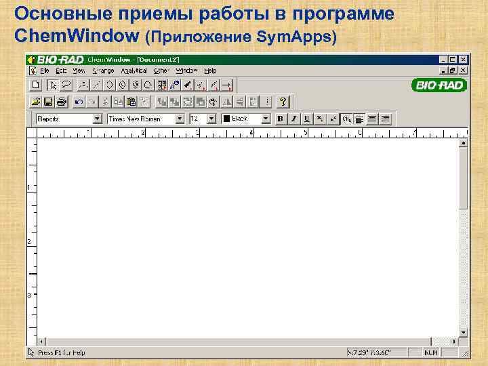This screenshot has height=366, width=488.
Task: Click the vertical three dots toolbar icon
Action: pyautogui.click(x=267, y=102)
